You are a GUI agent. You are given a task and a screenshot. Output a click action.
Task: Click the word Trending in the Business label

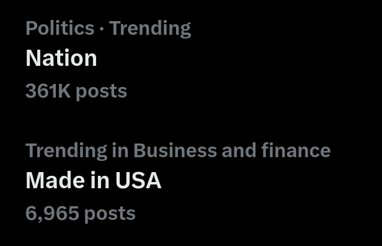(x=66, y=151)
